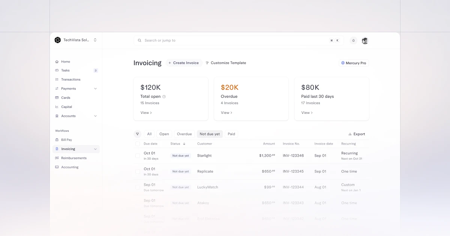Expand the Accounts sidebar section
Viewport: 450px width, 236px height.
[x=94, y=116]
